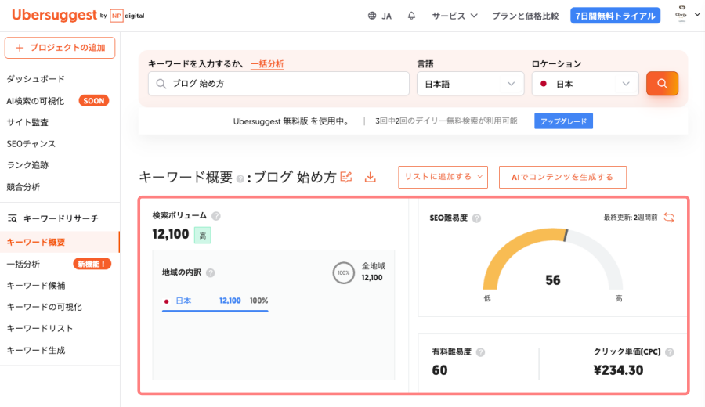This screenshot has width=705, height=407.
Task: Expand the account chevron at top right
Action: click(x=697, y=14)
